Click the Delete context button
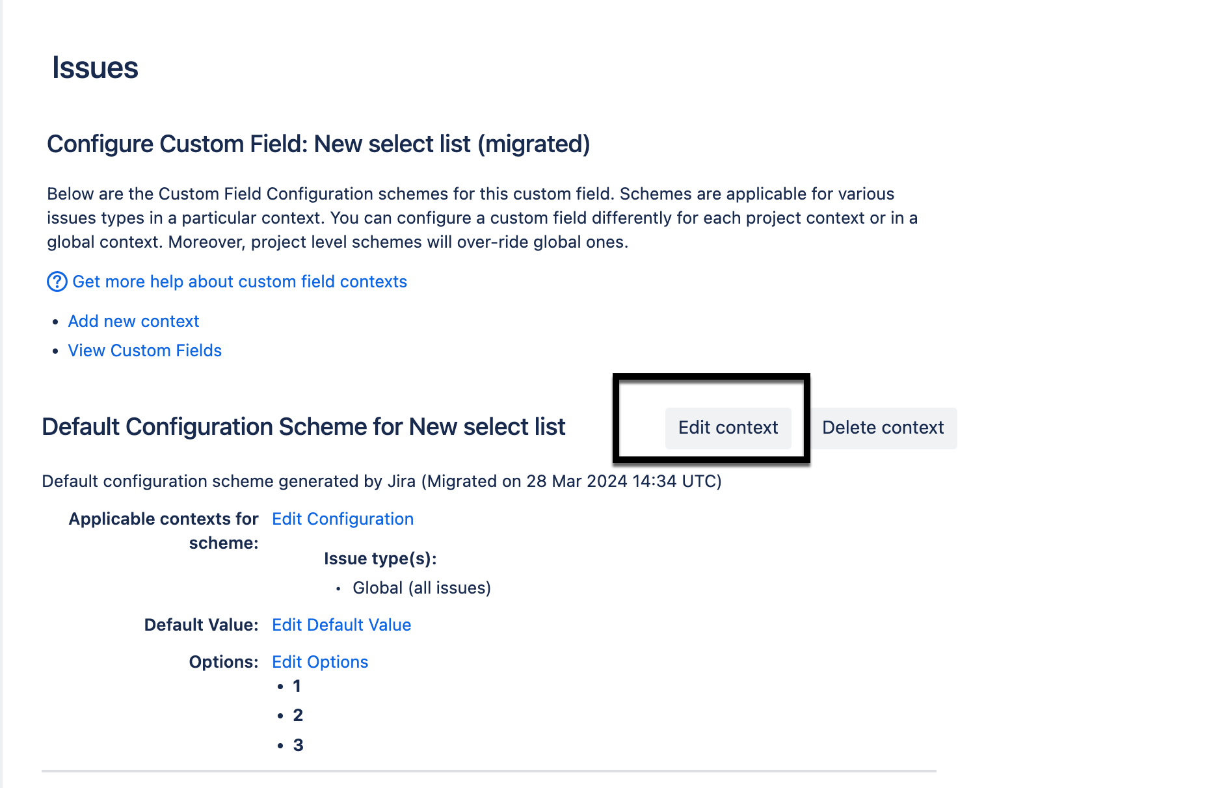Viewport: 1224px width, 788px height. coord(883,428)
